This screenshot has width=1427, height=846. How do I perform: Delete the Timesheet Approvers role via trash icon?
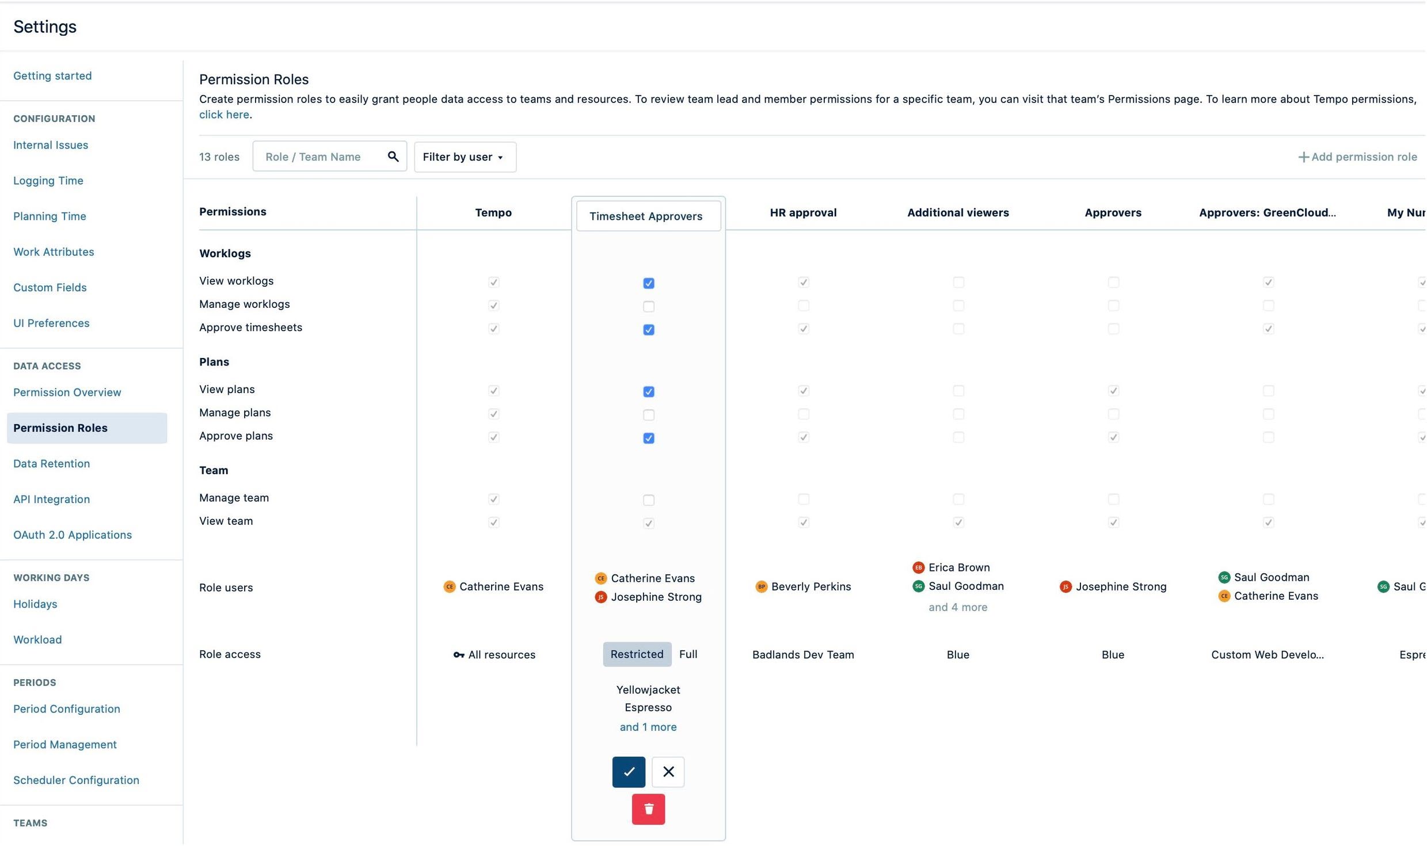pyautogui.click(x=648, y=809)
